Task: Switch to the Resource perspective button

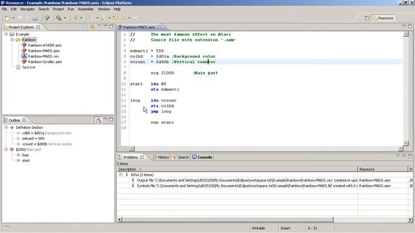Action: coord(383,18)
